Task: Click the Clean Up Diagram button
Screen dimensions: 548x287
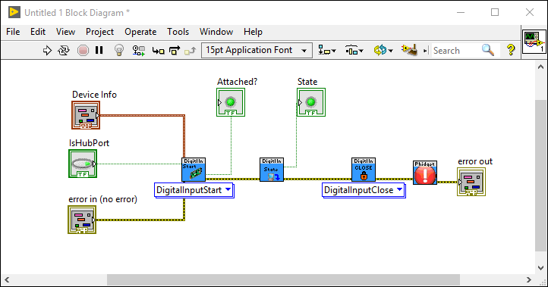Action: pos(409,50)
